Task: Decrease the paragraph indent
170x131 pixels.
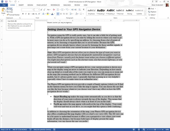Action: pyautogui.click(x=73, y=10)
